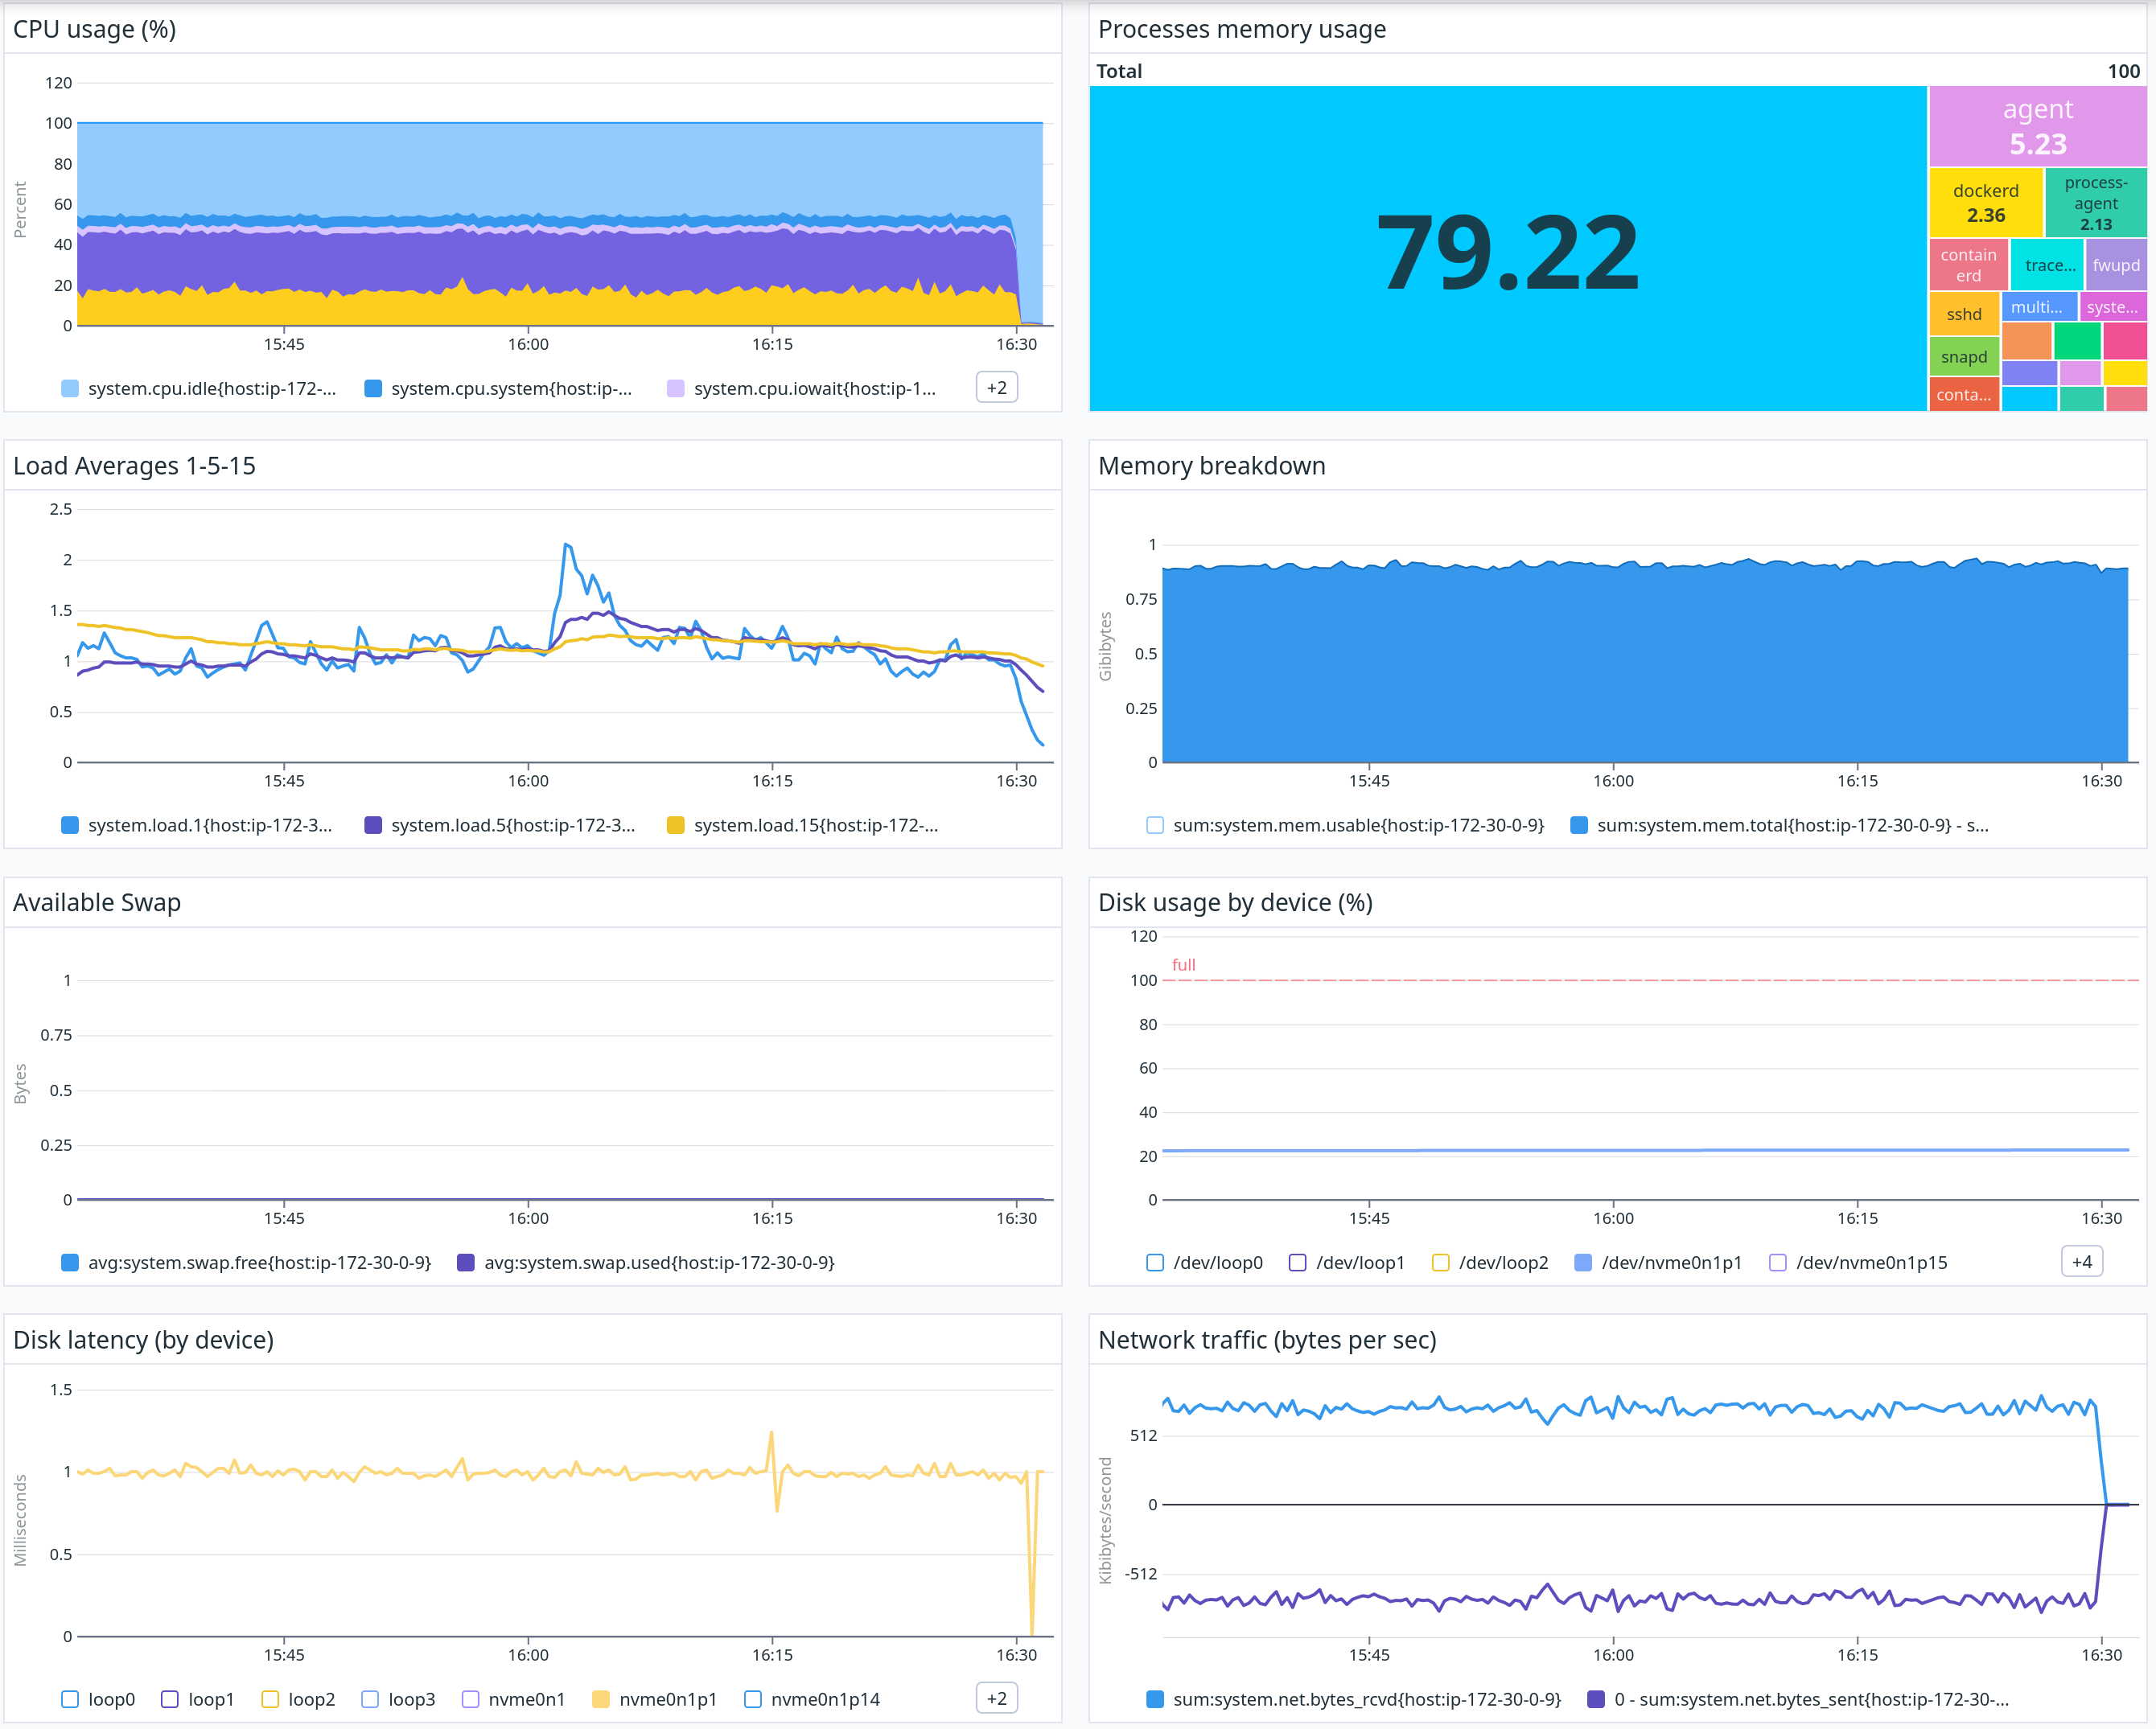
Task: Toggle loop0 legend checkbox in Disk latency
Action: [70, 1700]
